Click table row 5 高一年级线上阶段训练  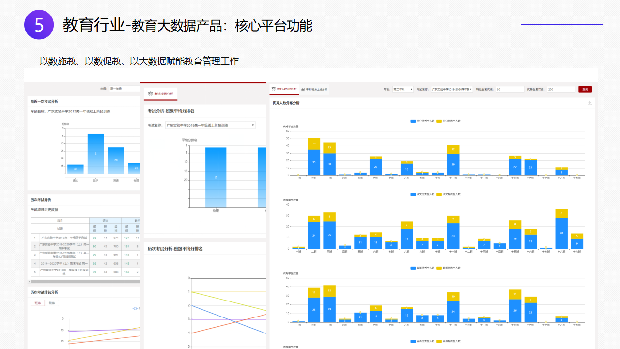64,271
